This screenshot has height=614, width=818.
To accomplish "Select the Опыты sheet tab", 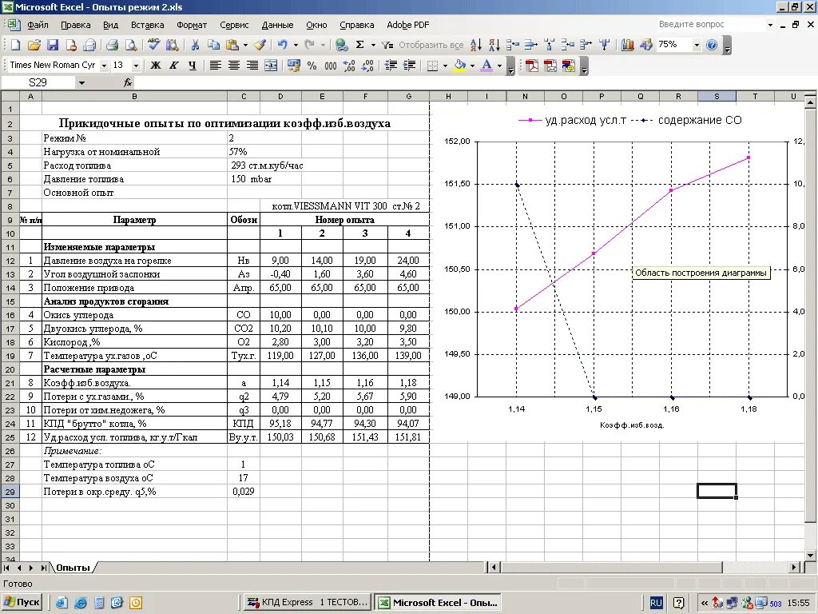I will (73, 568).
